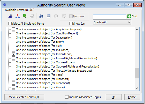Check the Inward Rights and Reproduction term
145x104 pixels.
[13, 58]
